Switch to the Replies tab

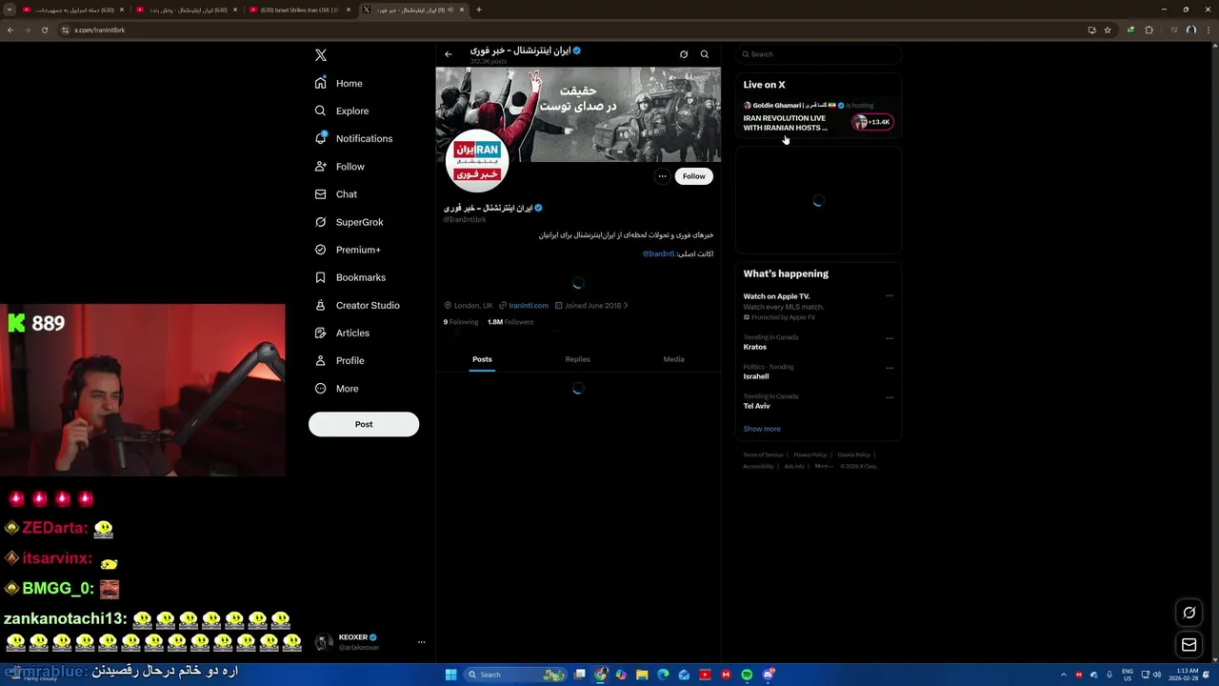click(x=577, y=359)
